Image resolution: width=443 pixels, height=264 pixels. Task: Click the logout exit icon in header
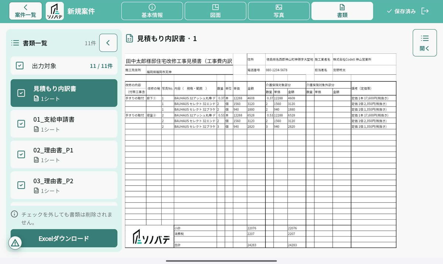pyautogui.click(x=425, y=11)
